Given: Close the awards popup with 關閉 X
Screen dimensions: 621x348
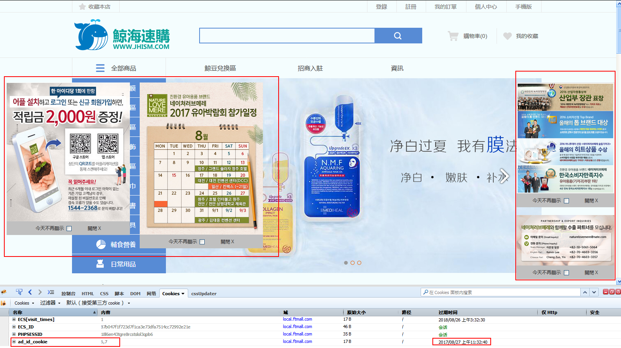Looking at the screenshot, I should pos(591,201).
